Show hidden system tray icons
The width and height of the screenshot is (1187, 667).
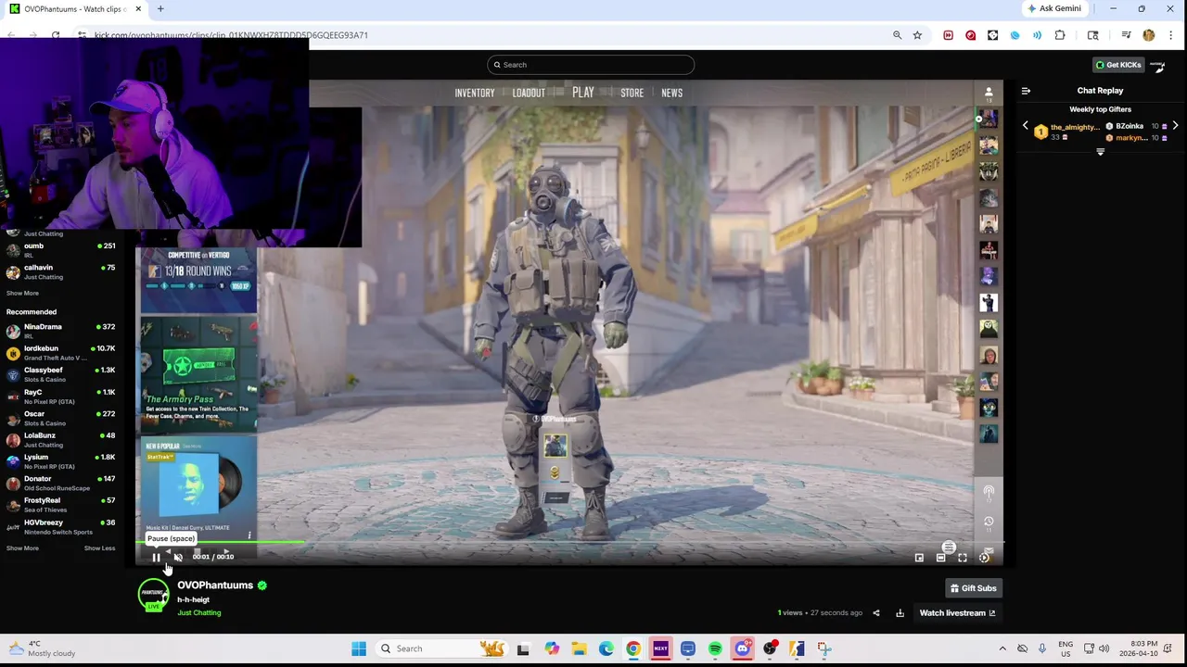click(x=1002, y=648)
